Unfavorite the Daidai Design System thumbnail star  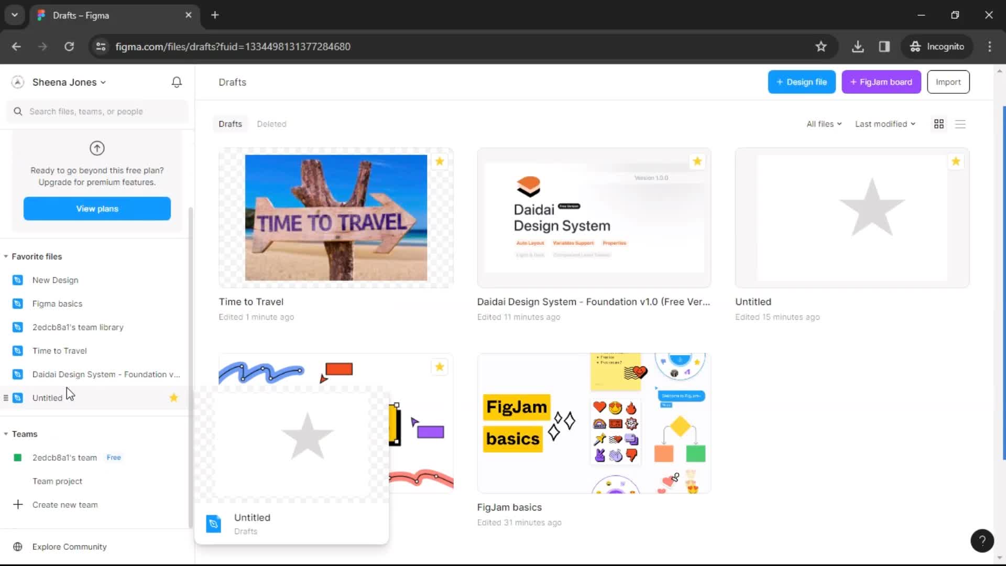click(697, 161)
